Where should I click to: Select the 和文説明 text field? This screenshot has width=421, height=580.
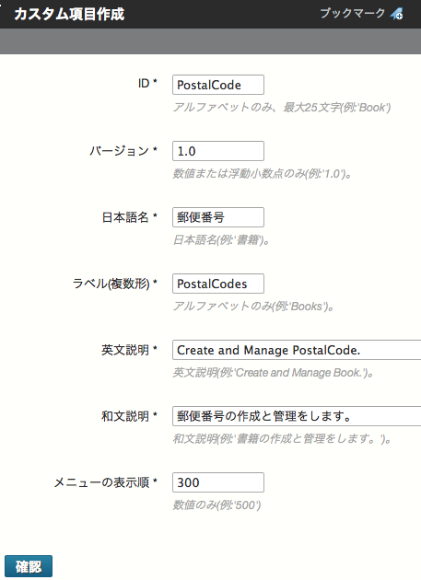point(297,416)
